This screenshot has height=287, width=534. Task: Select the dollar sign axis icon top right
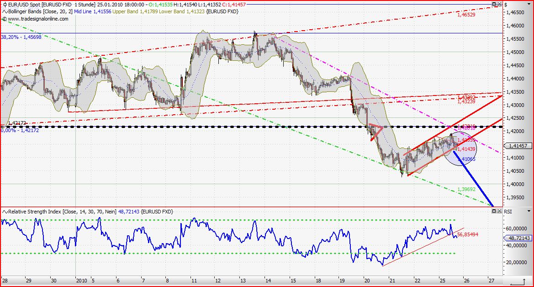(x=506, y=4)
